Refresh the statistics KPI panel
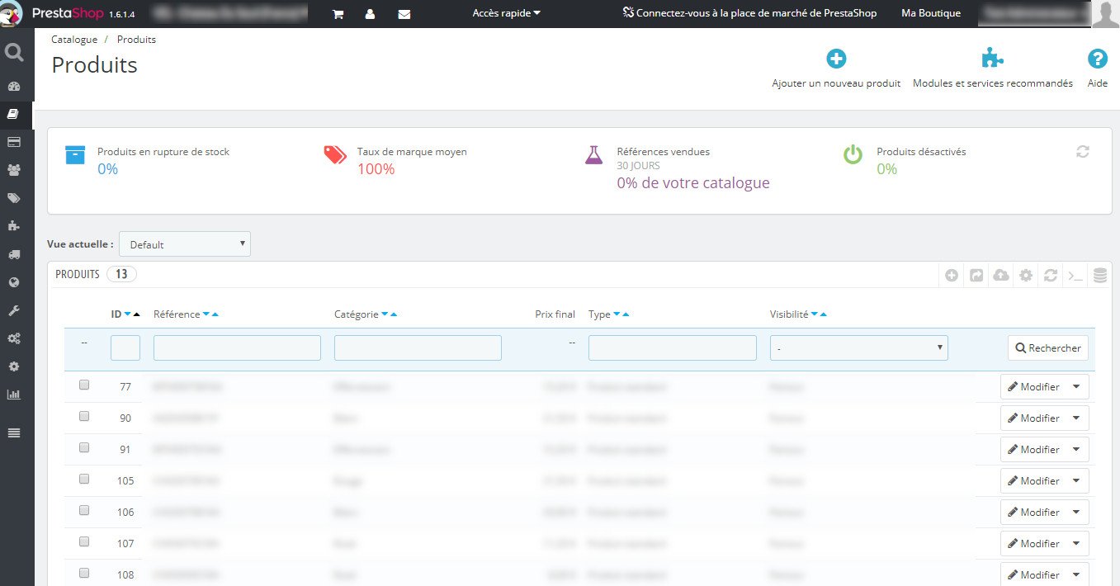The height and width of the screenshot is (586, 1120). (x=1083, y=152)
